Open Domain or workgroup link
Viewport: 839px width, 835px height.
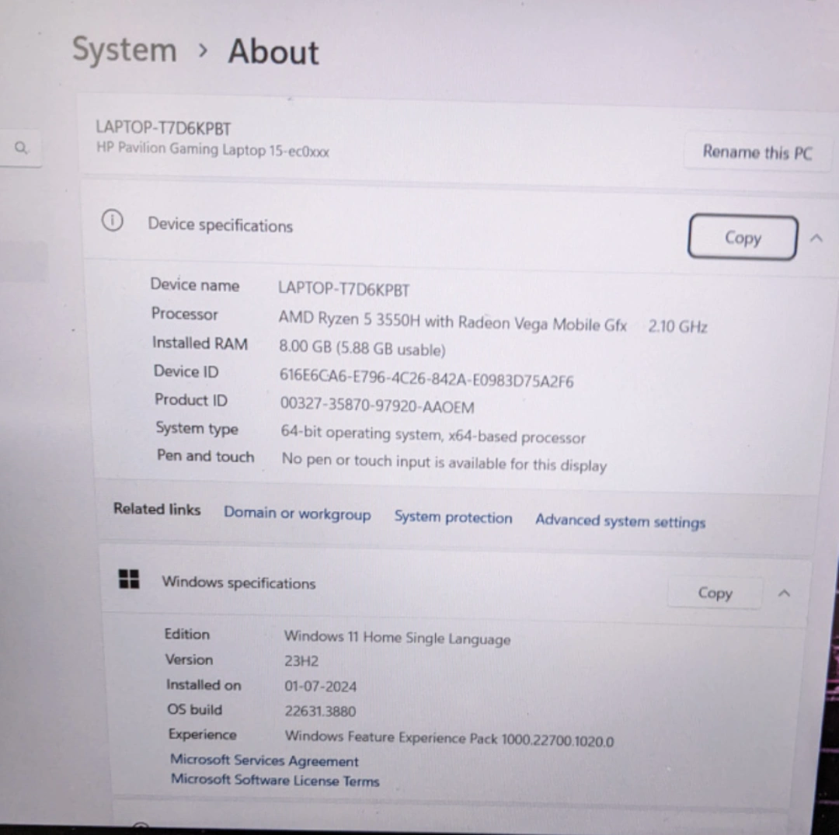pos(297,513)
